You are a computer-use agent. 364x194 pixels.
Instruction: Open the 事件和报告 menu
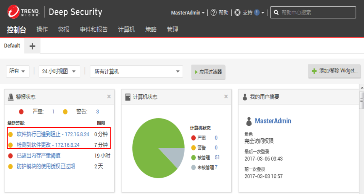pyautogui.click(x=93, y=29)
